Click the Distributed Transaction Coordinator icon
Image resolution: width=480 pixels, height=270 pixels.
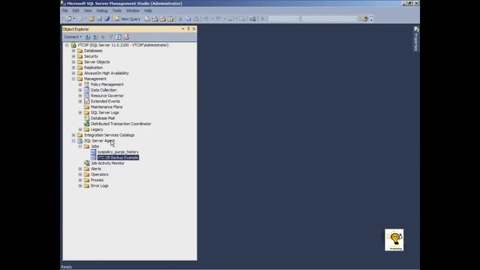tap(87, 124)
